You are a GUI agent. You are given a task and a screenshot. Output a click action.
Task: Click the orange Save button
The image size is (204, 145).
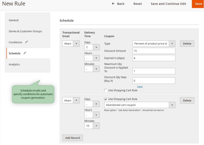point(198,4)
